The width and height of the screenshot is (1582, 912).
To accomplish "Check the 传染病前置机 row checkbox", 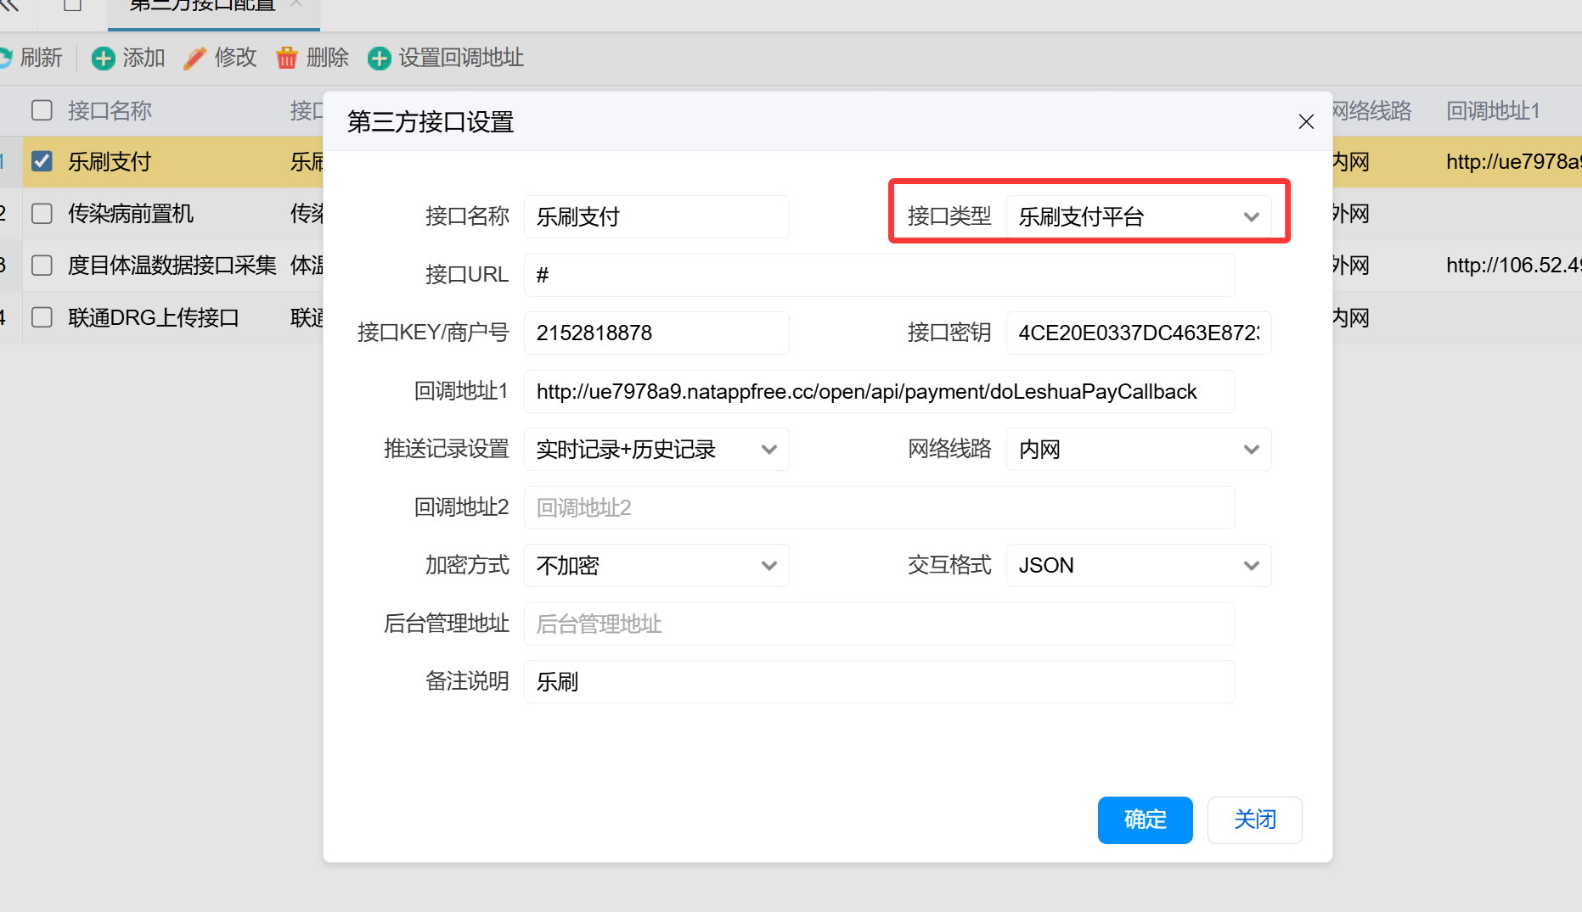I will (42, 214).
